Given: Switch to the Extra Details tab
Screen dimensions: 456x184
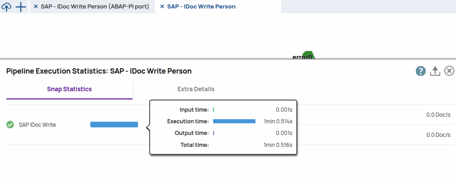Looking at the screenshot, I should (x=196, y=89).
